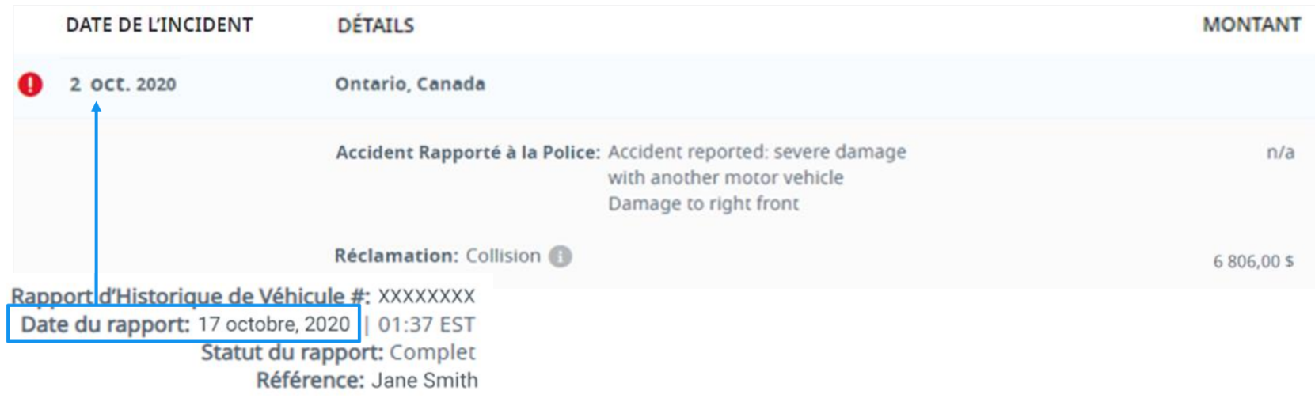1315x402 pixels.
Task: Click the Accident Rapporté à la Police label
Action: pos(467,152)
